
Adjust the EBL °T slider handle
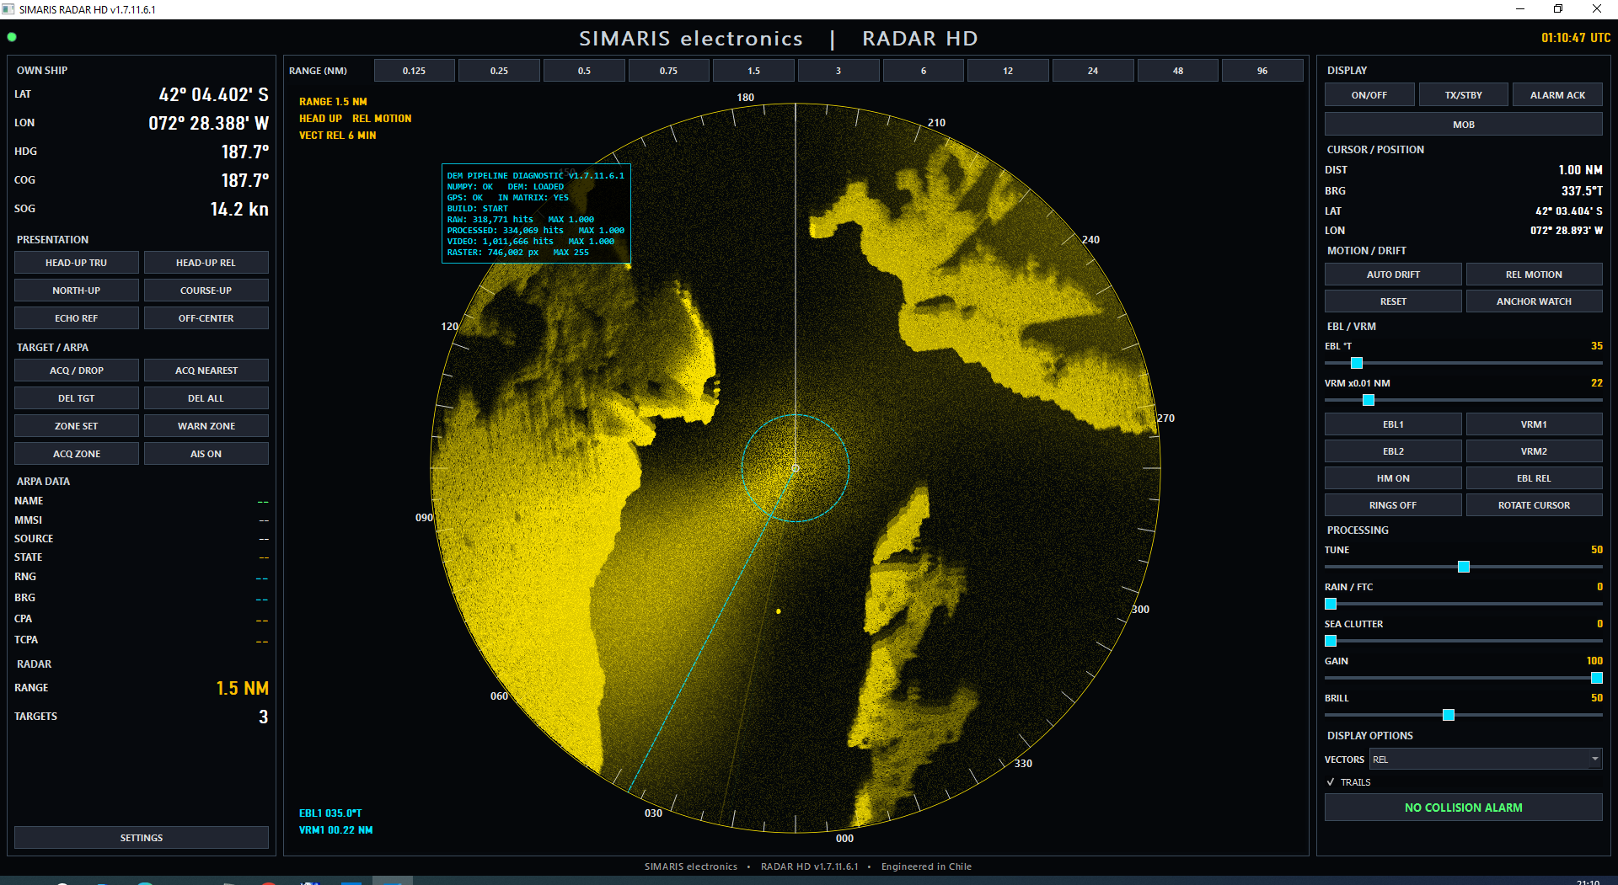pyautogui.click(x=1357, y=363)
